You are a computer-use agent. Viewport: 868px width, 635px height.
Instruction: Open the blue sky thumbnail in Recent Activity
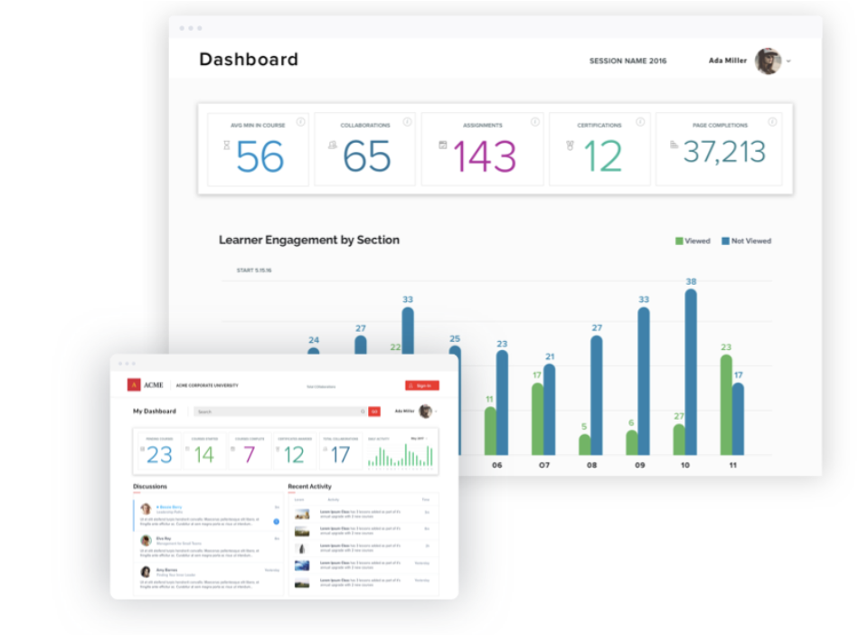302,565
